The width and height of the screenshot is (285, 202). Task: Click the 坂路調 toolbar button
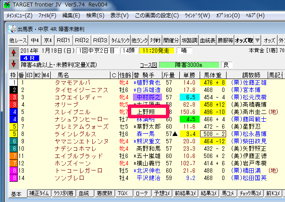[x=189, y=40]
